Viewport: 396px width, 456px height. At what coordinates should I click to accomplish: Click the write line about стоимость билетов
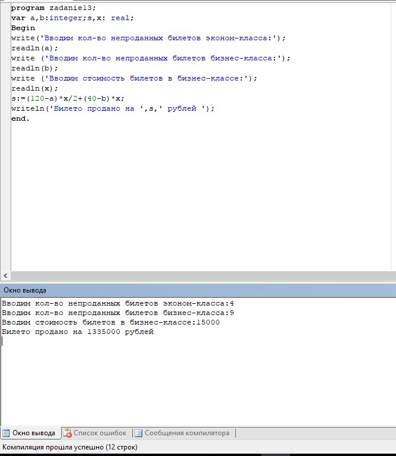[134, 78]
